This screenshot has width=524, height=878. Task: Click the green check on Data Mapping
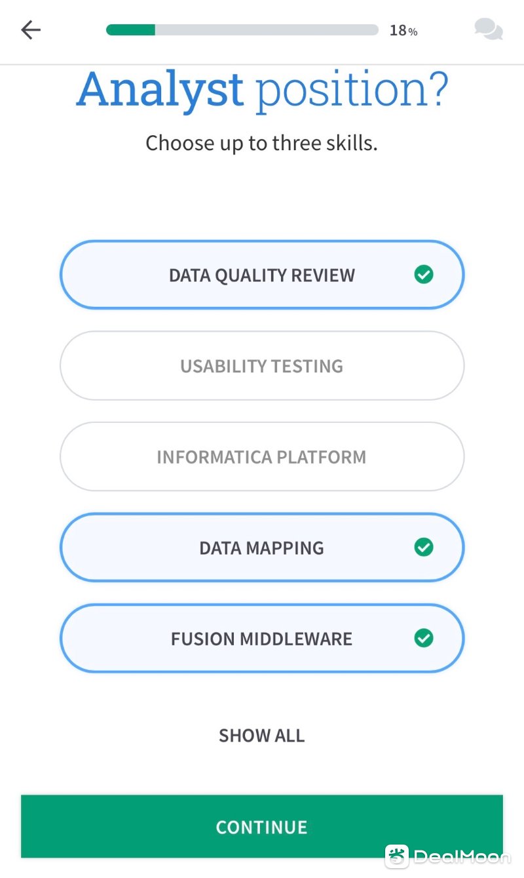(424, 548)
